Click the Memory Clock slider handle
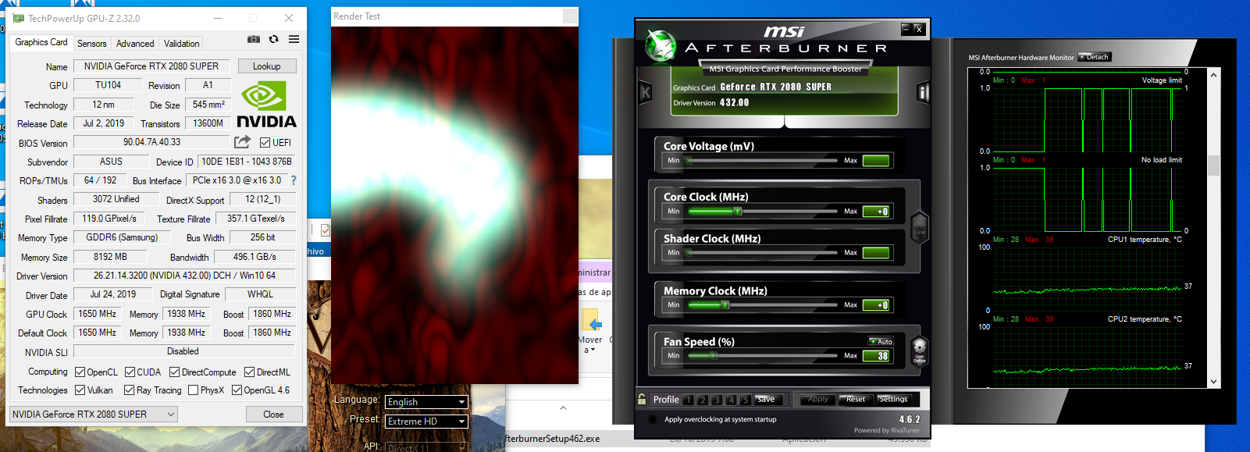The height and width of the screenshot is (452, 1250). [x=725, y=304]
